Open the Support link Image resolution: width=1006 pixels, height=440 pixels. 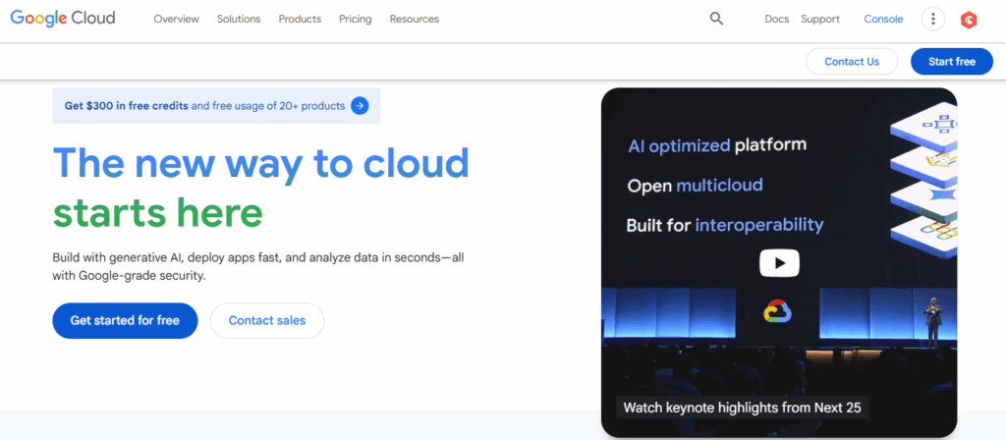(820, 20)
